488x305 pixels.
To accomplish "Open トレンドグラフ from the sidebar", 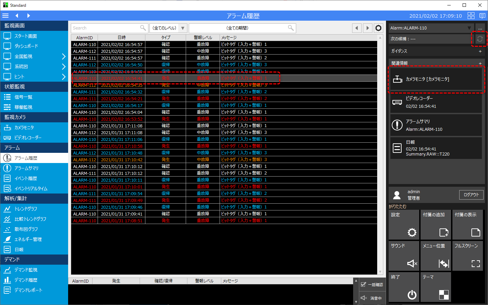I will tap(26, 209).
